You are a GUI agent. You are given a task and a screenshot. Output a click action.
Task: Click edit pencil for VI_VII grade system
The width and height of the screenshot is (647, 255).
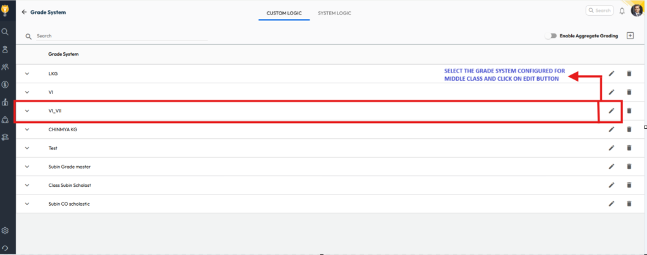tap(611, 110)
